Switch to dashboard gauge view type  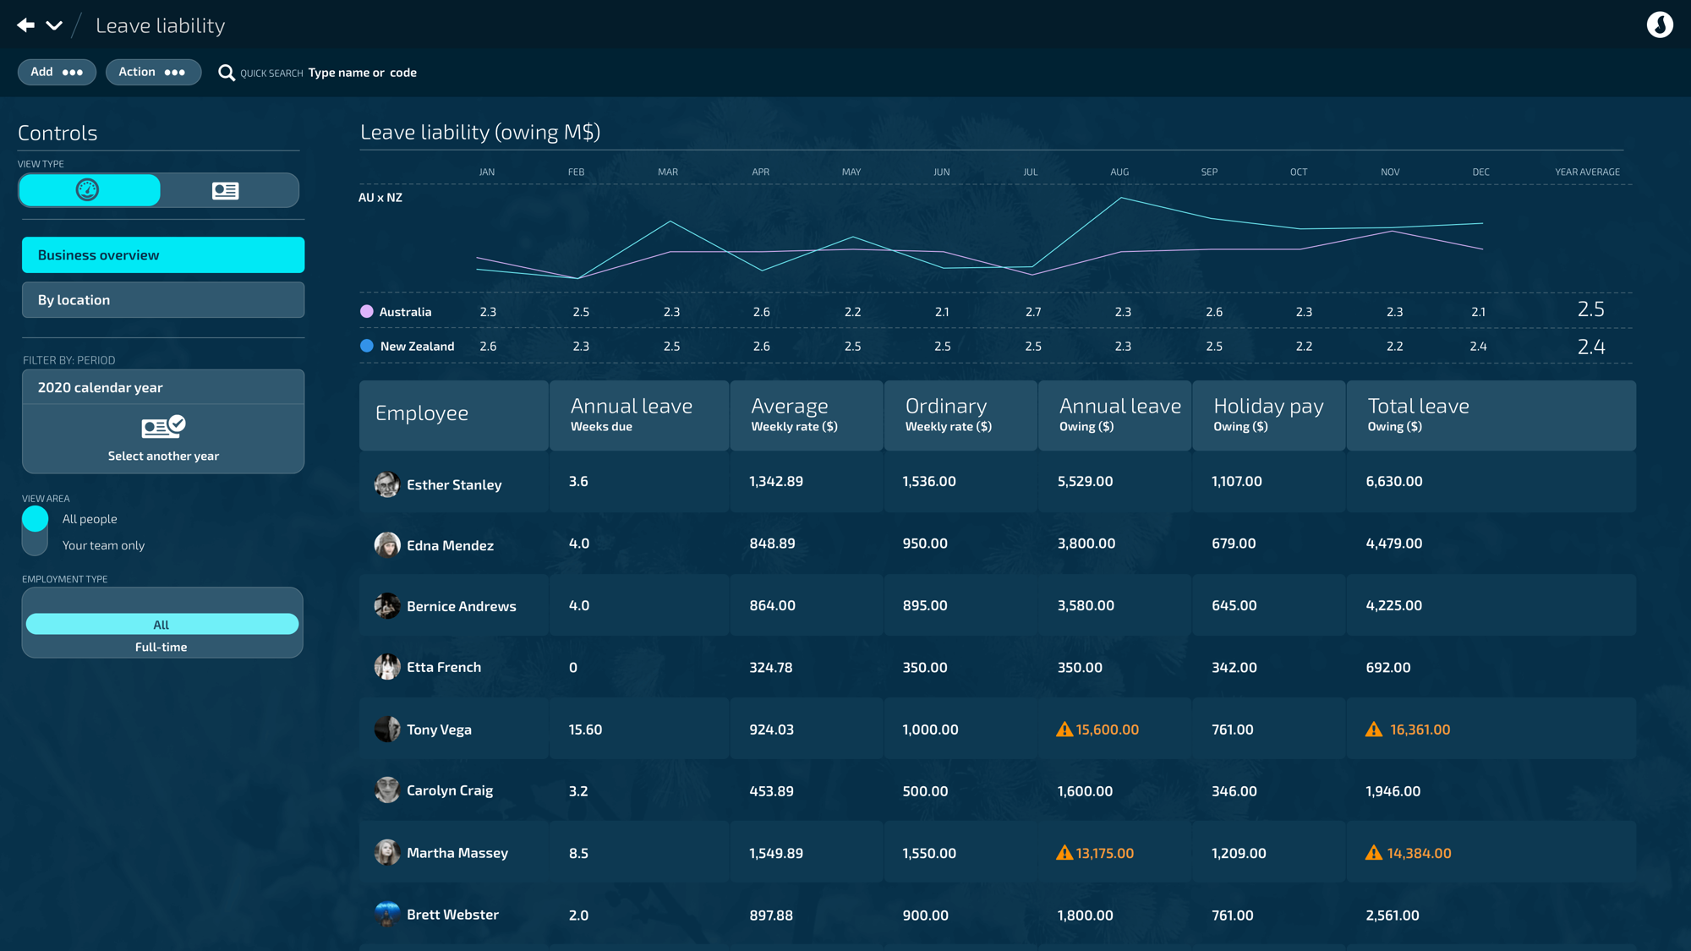89,190
